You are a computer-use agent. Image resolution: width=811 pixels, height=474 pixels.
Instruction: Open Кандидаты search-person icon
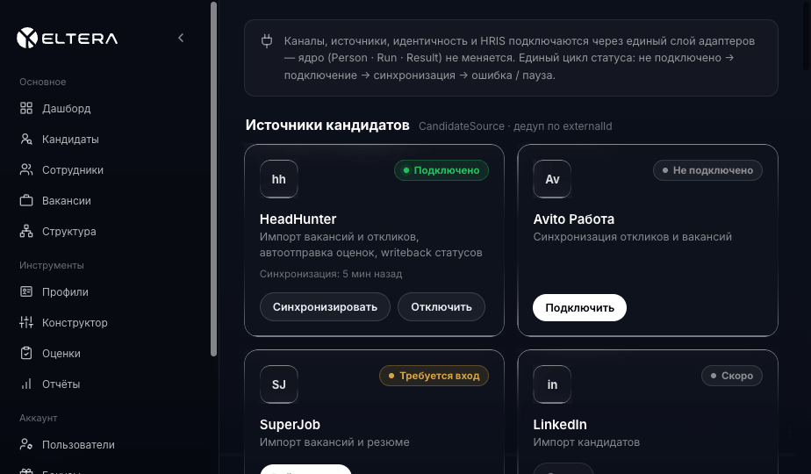pos(26,140)
